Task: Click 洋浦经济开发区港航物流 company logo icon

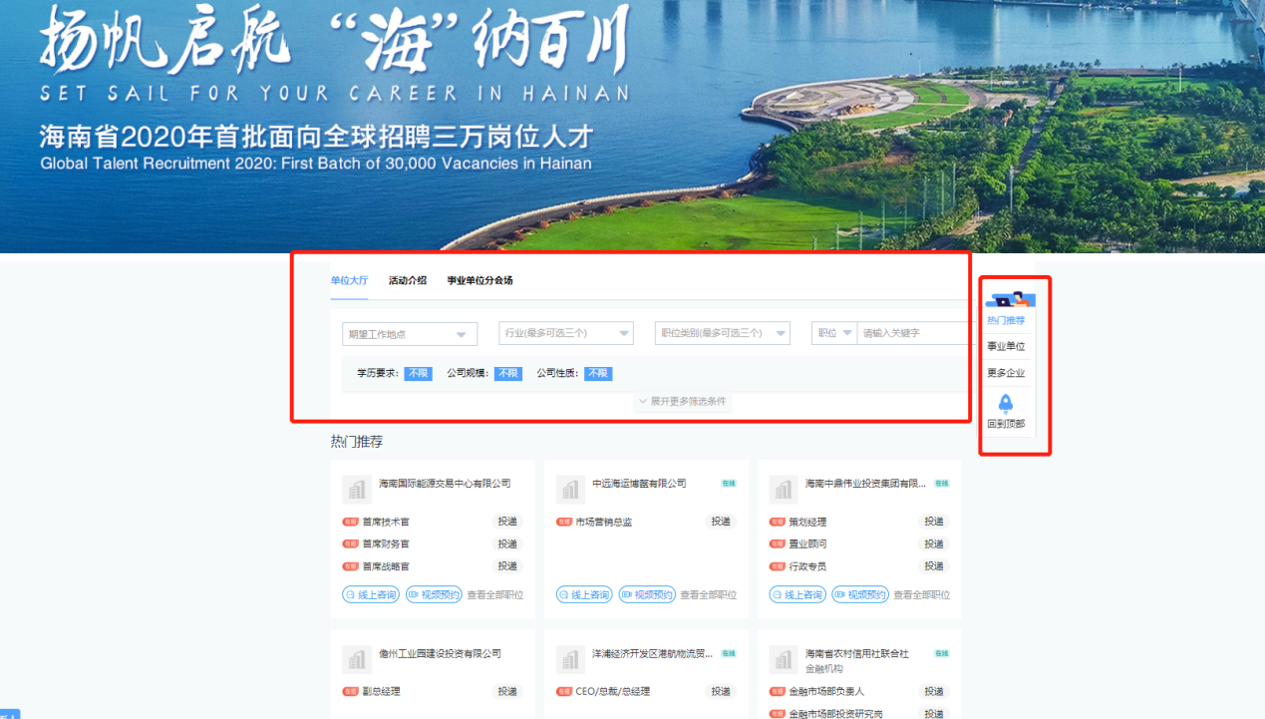Action: (x=570, y=659)
